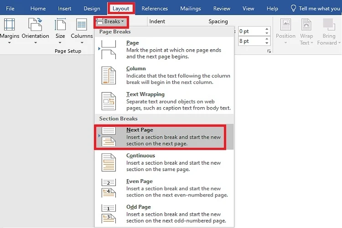The height and width of the screenshot is (228, 342).
Task: Increase the 8 pt spacing stepper
Action: coord(266,39)
